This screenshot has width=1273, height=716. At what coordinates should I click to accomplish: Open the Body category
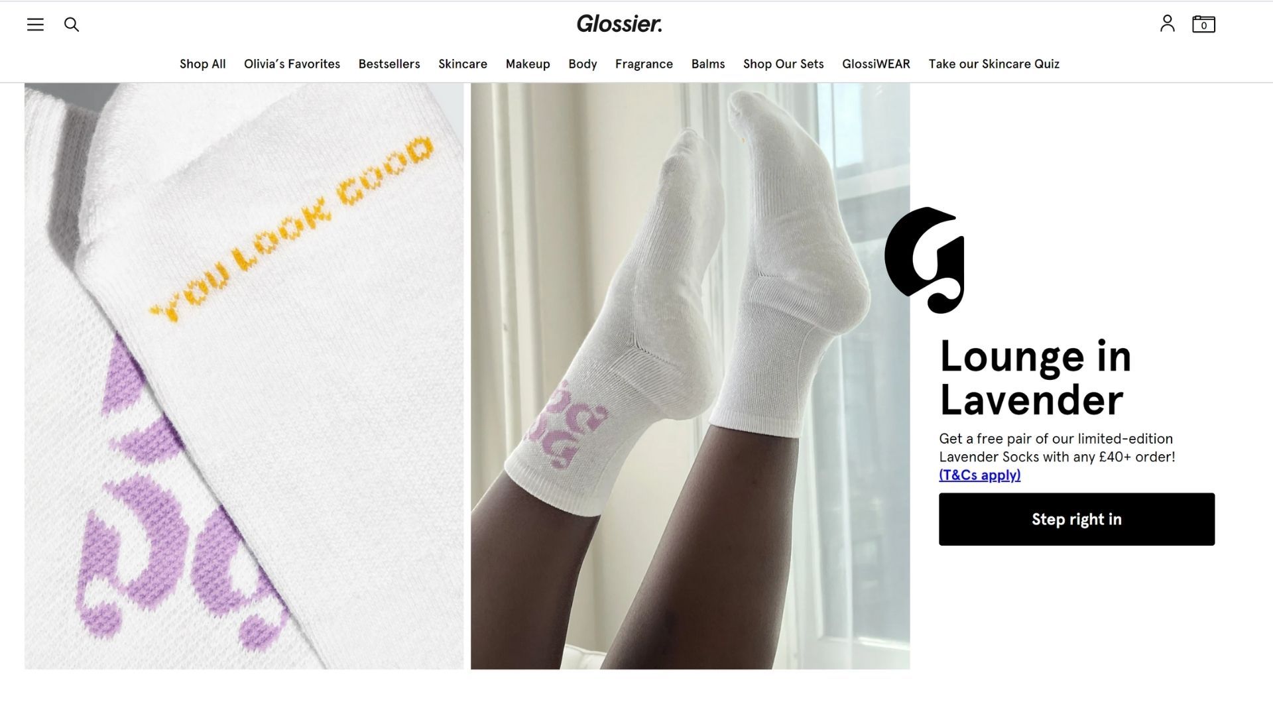(583, 64)
